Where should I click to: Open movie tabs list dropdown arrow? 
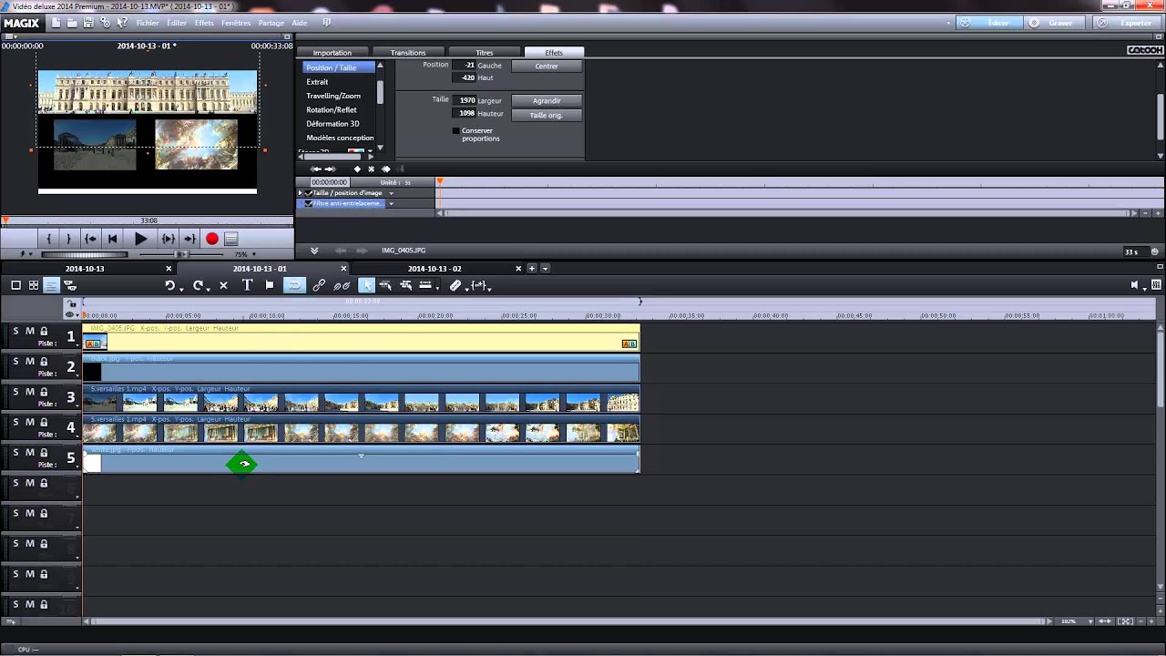point(545,269)
